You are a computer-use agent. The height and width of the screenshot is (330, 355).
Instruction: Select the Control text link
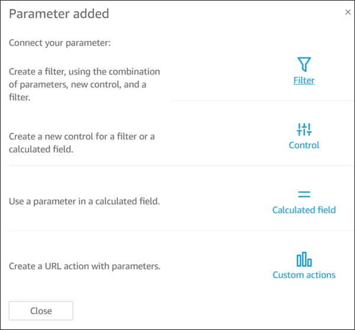pyautogui.click(x=304, y=145)
